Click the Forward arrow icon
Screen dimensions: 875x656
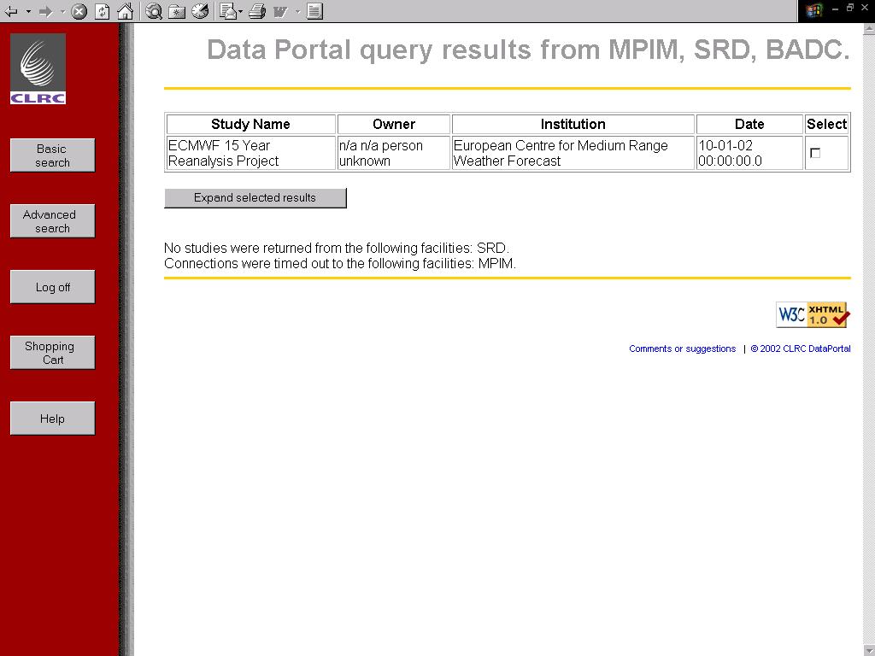click(46, 11)
